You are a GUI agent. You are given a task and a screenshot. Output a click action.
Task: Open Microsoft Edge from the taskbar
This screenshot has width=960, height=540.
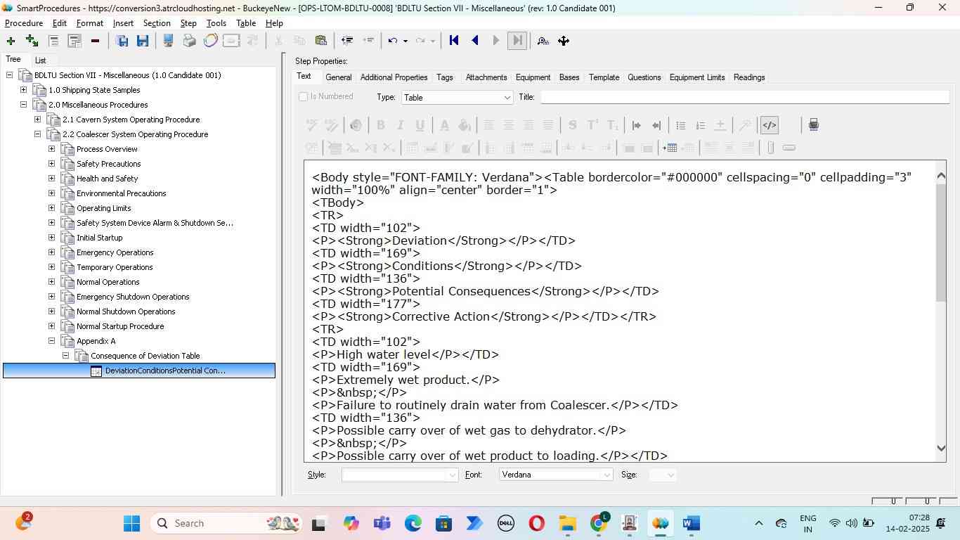413,523
